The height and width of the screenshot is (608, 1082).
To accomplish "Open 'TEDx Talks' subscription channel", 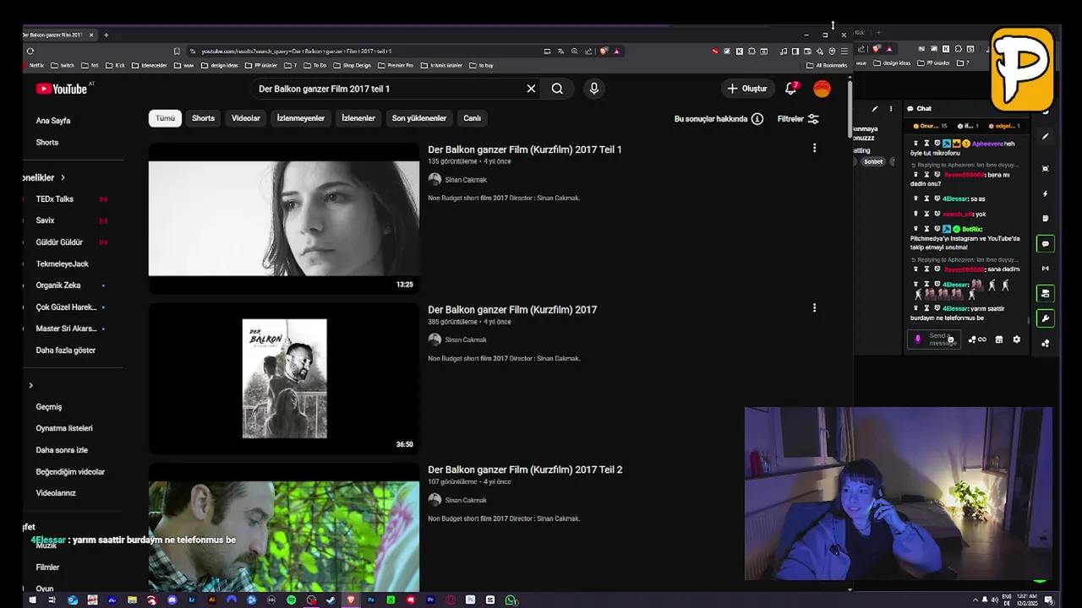I will pyautogui.click(x=55, y=199).
